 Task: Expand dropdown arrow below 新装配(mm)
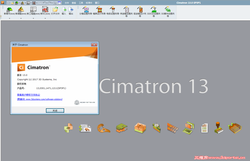click(21, 18)
